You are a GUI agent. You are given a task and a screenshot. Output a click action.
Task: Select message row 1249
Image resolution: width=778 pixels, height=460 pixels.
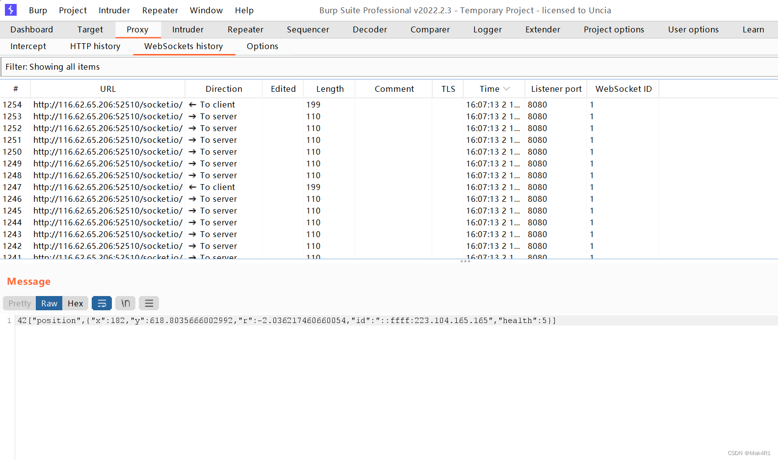coord(330,163)
